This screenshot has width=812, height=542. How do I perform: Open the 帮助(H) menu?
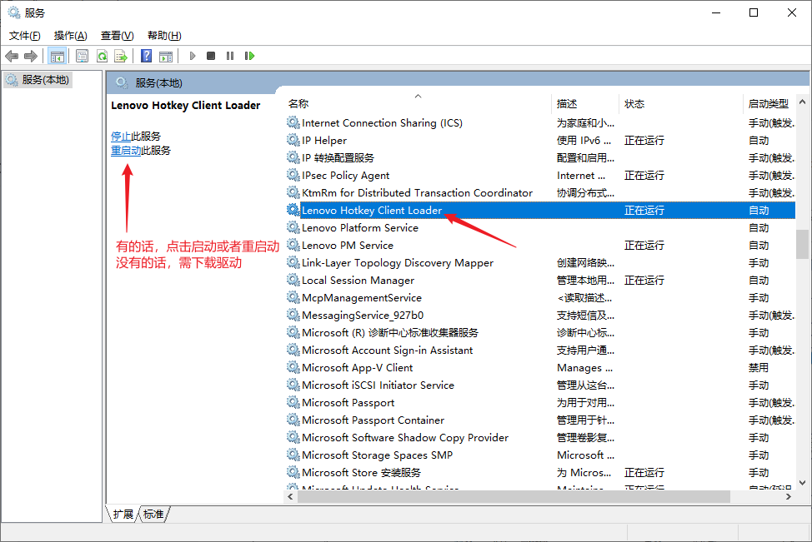coord(164,36)
